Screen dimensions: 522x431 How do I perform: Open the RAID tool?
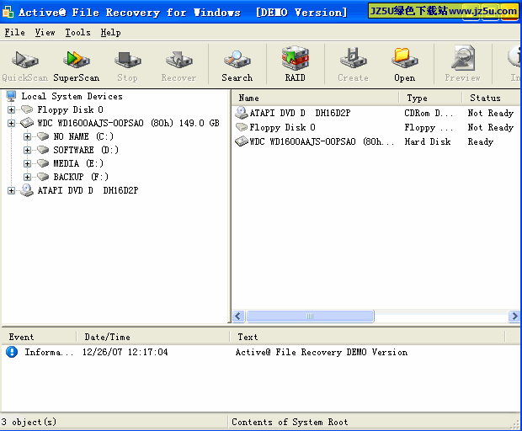(x=295, y=65)
